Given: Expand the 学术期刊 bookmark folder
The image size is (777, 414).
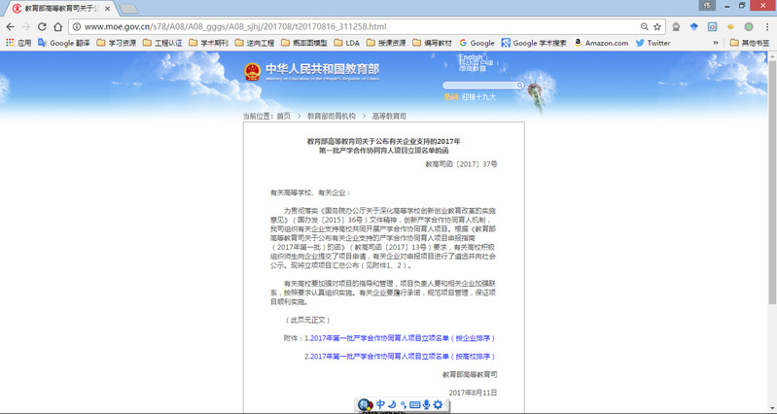Looking at the screenshot, I should pos(211,43).
